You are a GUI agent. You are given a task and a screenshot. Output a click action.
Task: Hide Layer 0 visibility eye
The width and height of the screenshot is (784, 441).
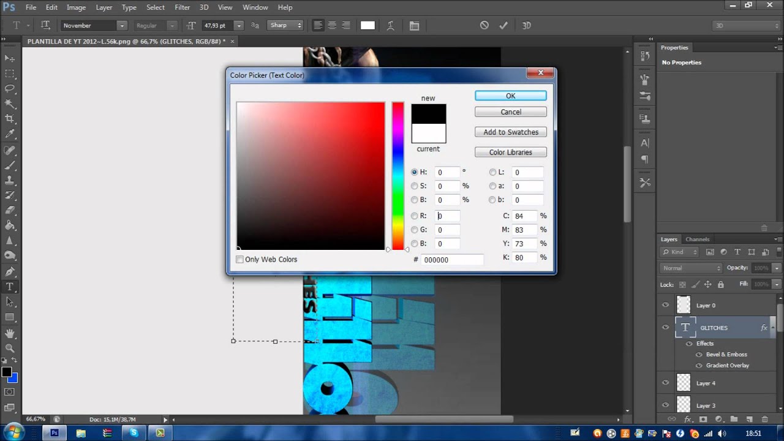click(666, 305)
